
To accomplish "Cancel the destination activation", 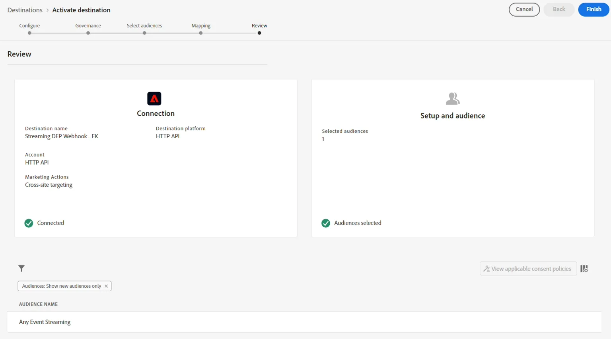I will click(524, 10).
